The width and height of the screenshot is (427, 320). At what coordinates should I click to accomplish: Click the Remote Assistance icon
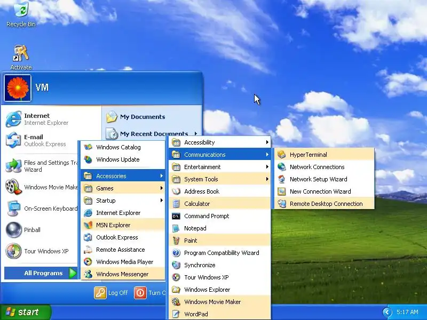coord(88,250)
